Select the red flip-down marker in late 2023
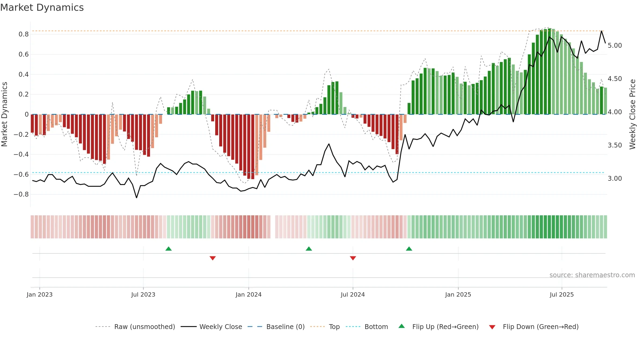This screenshot has height=362, width=644. coord(213,258)
